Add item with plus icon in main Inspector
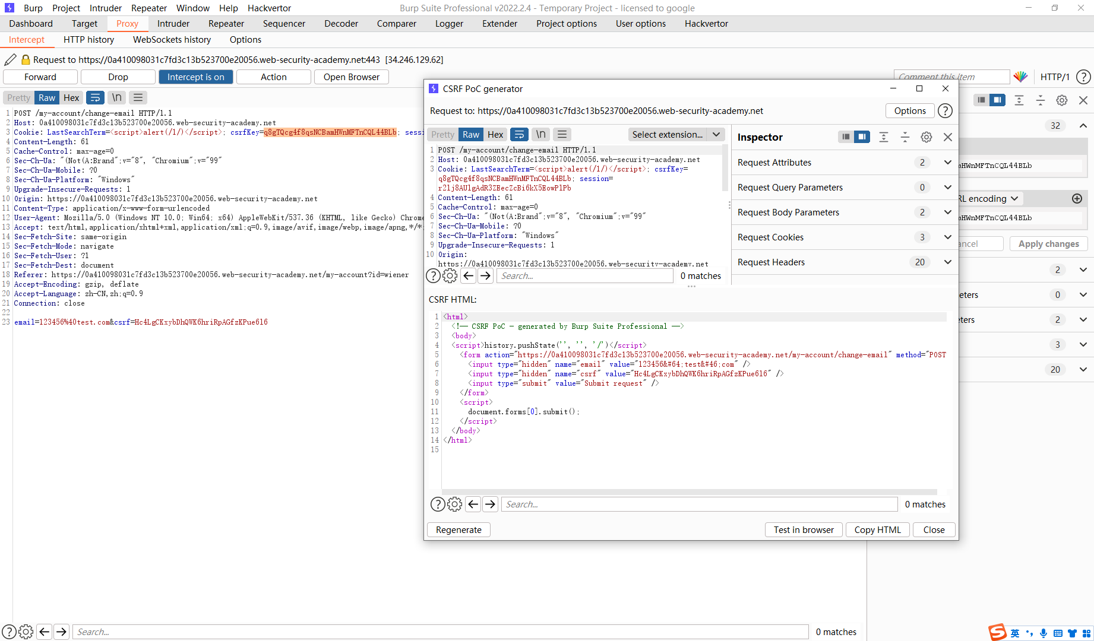 point(1077,199)
